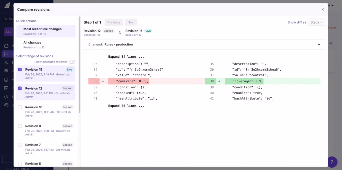Close the Compare revisions dialog
This screenshot has width=342, height=170.
pos(323,9)
